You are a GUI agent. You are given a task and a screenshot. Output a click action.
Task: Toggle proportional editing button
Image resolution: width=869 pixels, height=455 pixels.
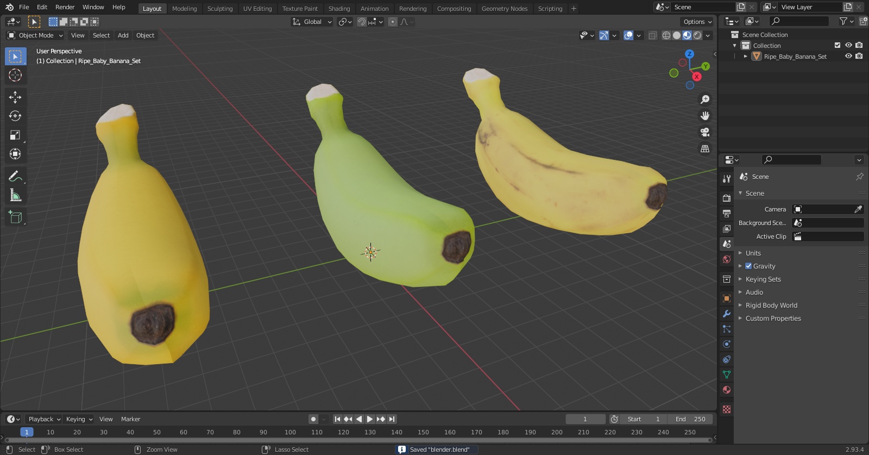pos(392,22)
